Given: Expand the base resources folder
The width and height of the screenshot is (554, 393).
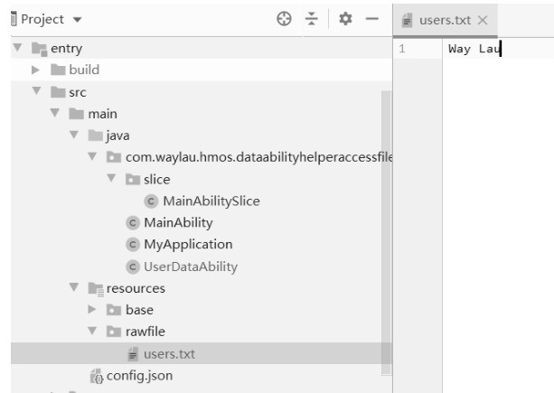Looking at the screenshot, I should (92, 310).
